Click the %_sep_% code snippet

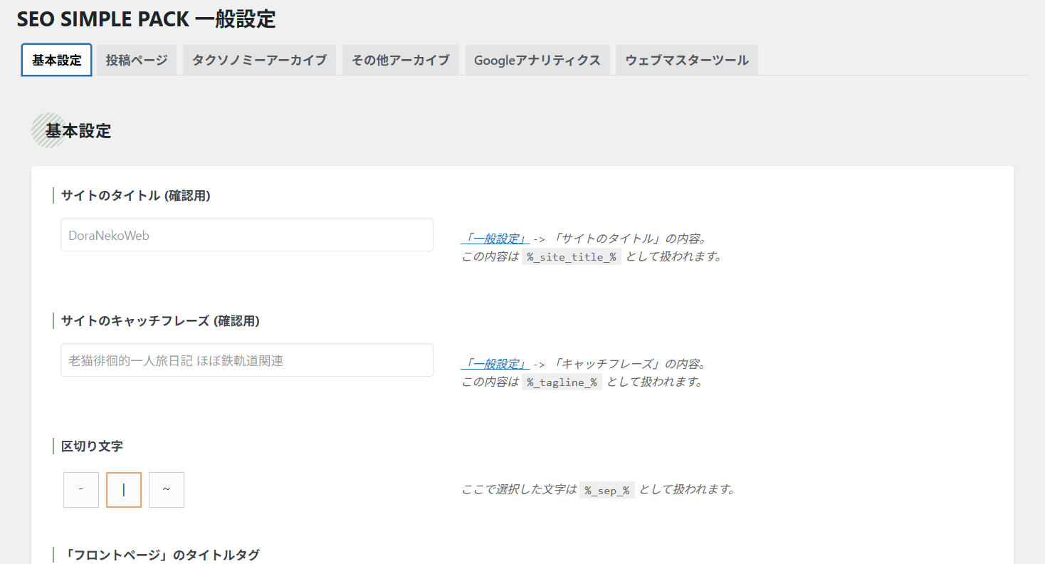click(606, 490)
